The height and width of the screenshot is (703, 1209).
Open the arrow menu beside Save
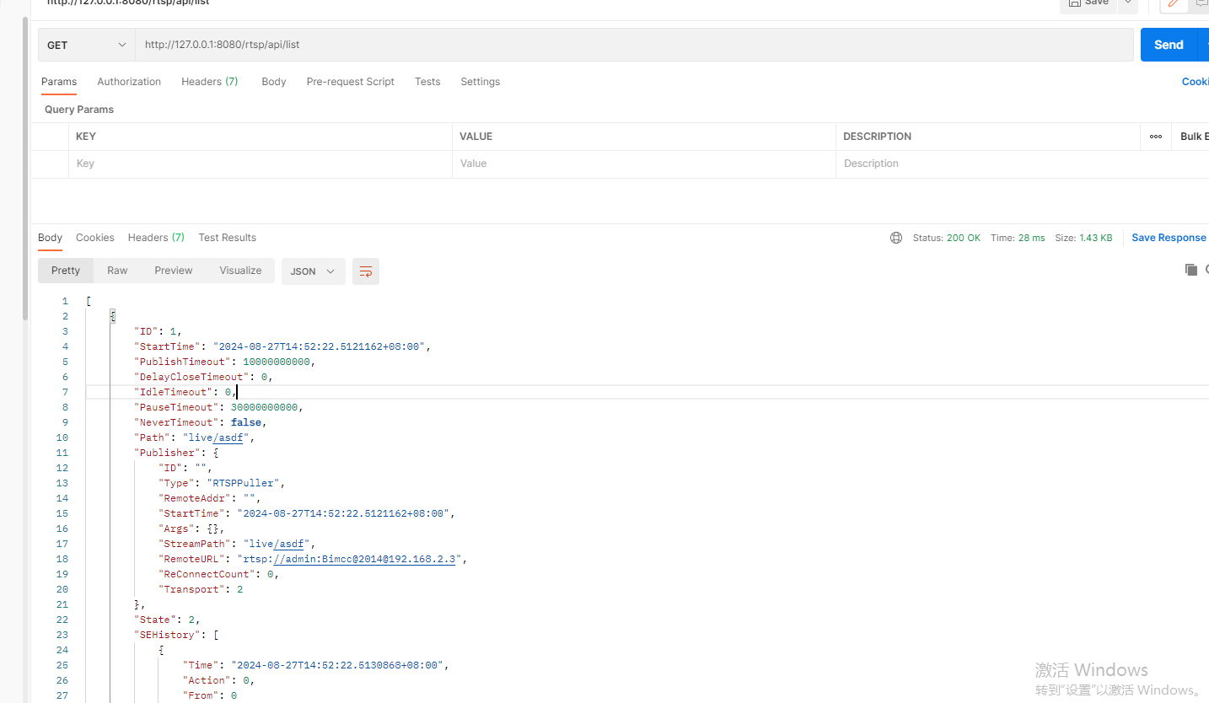click(1128, 3)
